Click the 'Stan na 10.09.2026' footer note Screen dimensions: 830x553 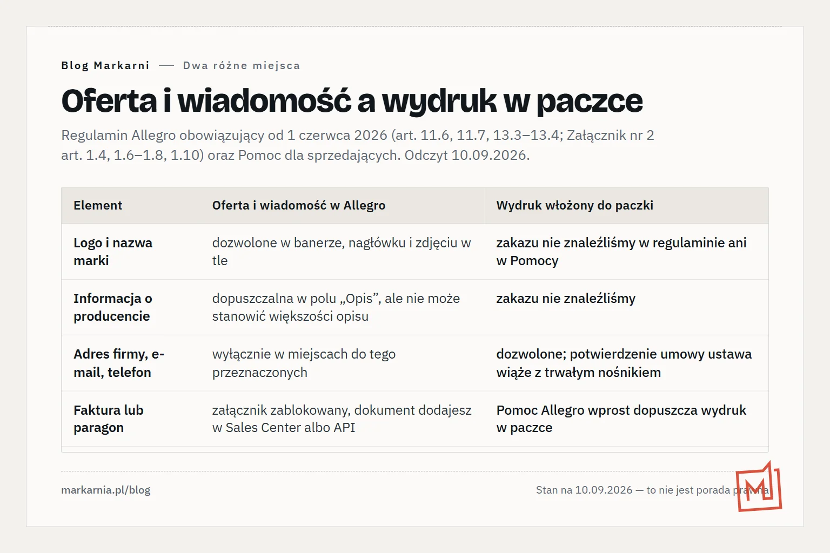click(652, 490)
